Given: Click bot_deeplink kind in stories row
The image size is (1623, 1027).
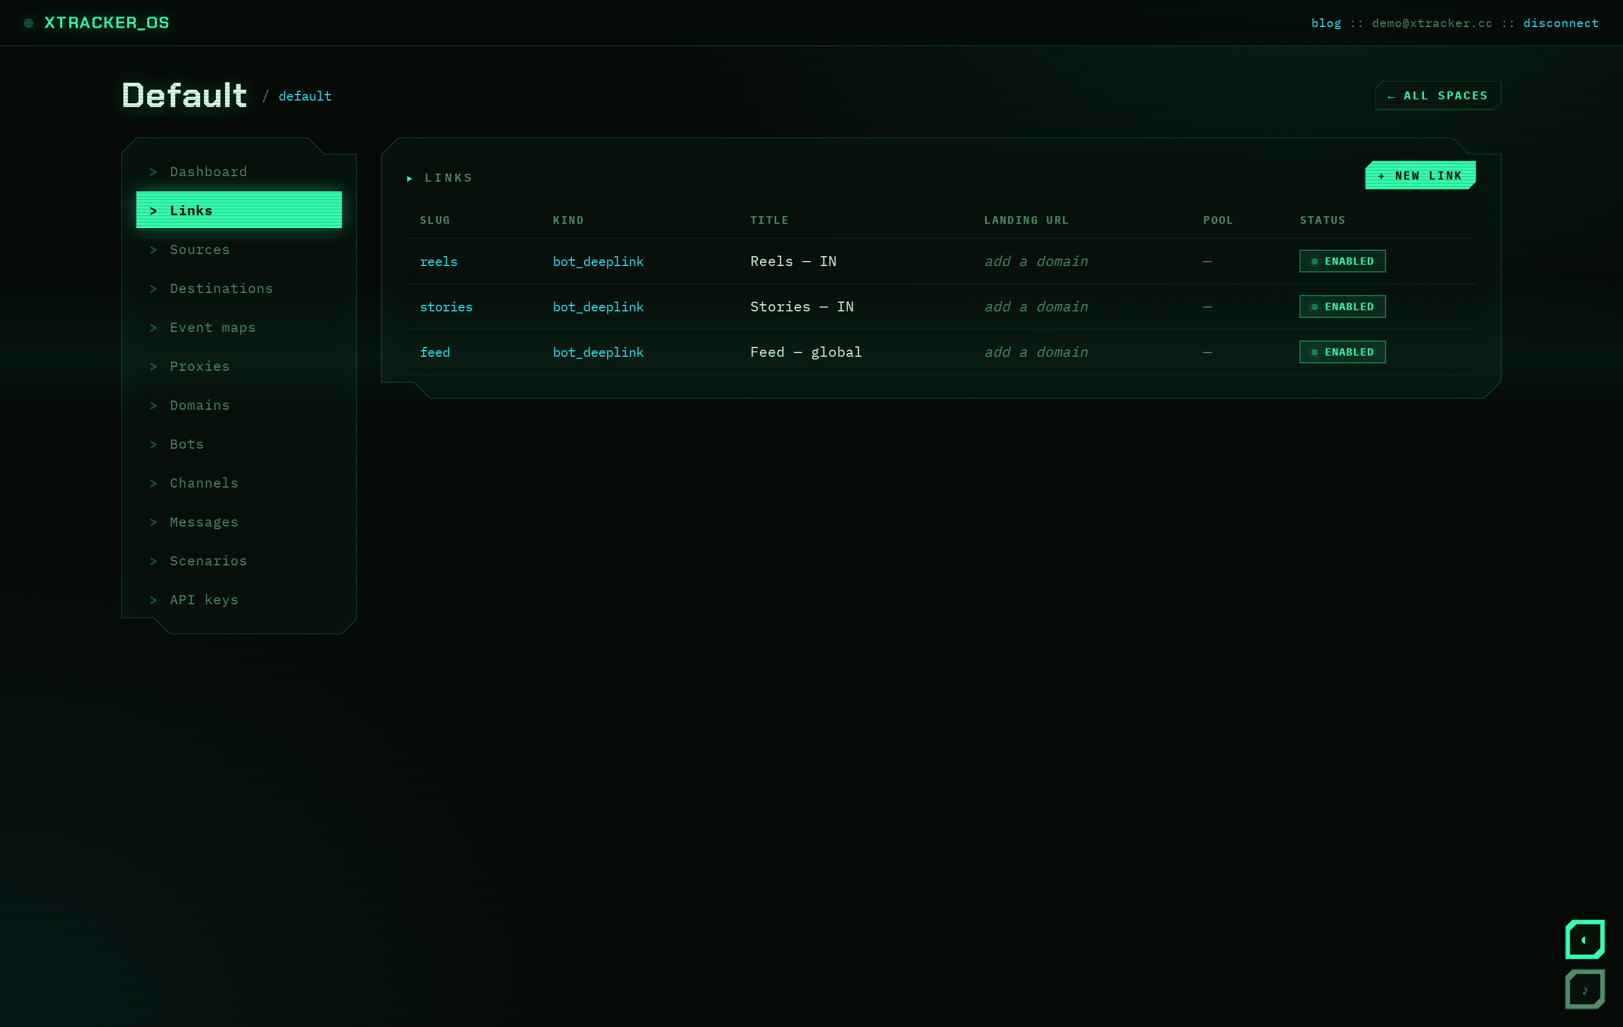Looking at the screenshot, I should (598, 306).
